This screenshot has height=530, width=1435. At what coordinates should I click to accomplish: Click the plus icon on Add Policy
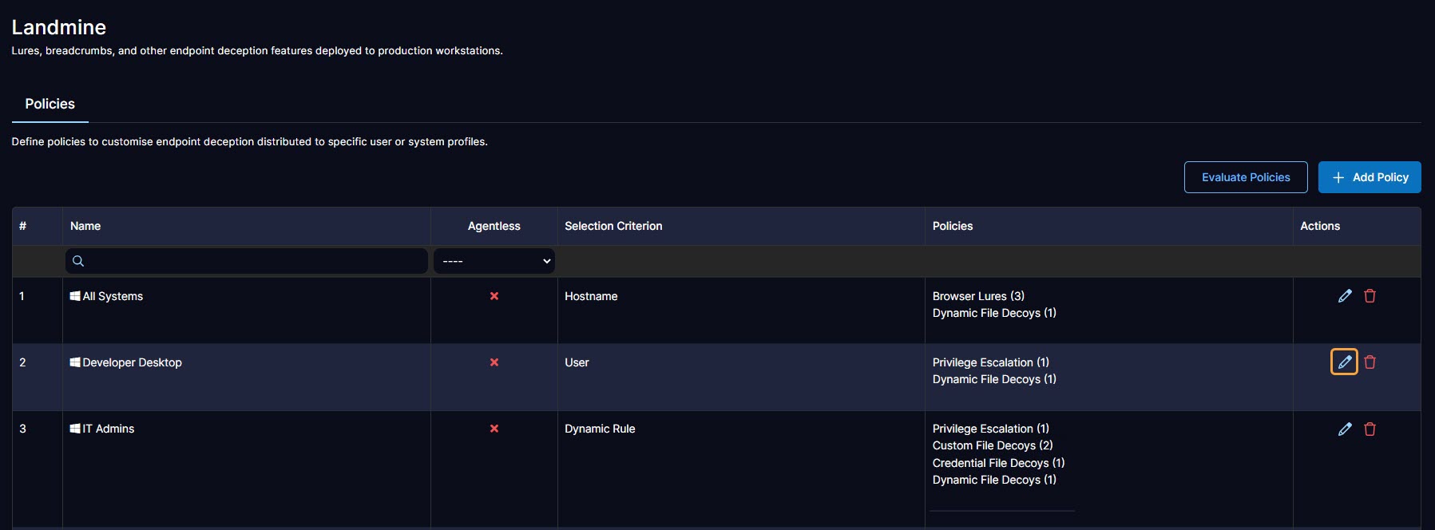1338,177
